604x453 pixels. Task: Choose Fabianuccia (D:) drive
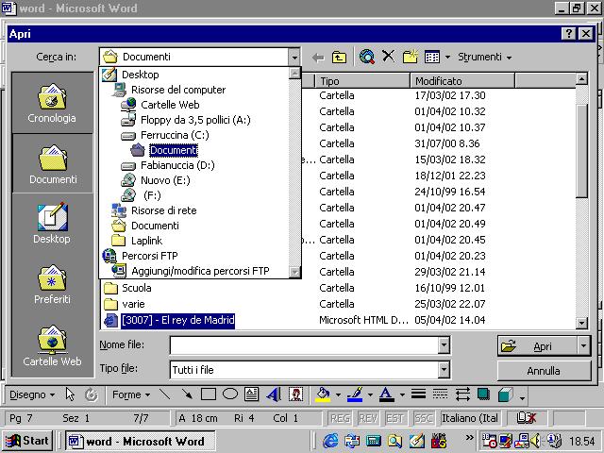pyautogui.click(x=177, y=165)
